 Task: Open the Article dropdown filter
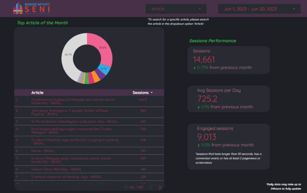pyautogui.click(x=176, y=9)
